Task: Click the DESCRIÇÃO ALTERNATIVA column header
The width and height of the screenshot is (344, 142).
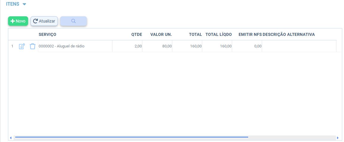Action: (288, 34)
